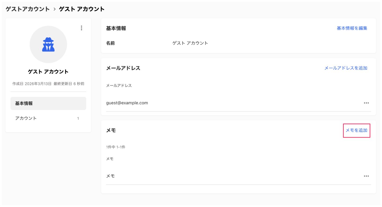Select the guest@example.com email entry

[x=127, y=103]
